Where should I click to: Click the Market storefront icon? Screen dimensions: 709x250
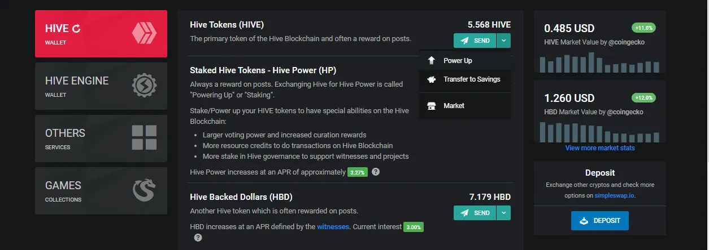point(432,106)
